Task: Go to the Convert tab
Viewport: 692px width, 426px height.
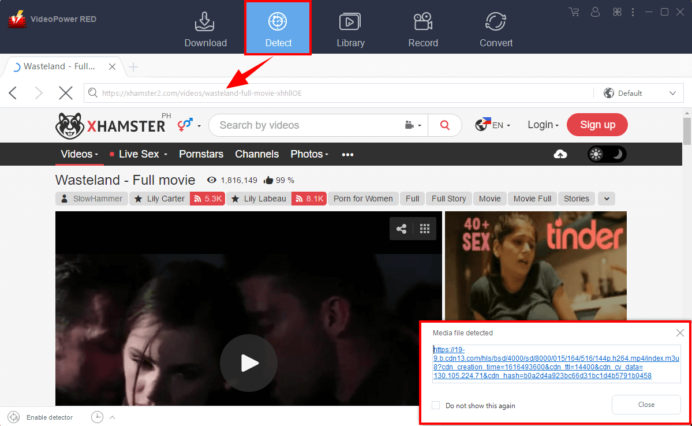Action: click(496, 29)
